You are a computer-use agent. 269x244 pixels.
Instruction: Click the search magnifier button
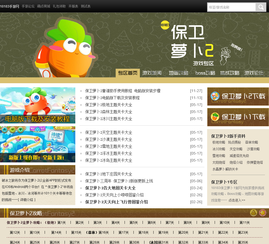point(261,7)
